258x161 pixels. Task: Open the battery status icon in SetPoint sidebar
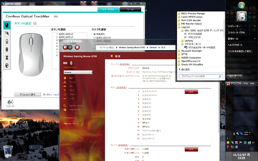7,42
